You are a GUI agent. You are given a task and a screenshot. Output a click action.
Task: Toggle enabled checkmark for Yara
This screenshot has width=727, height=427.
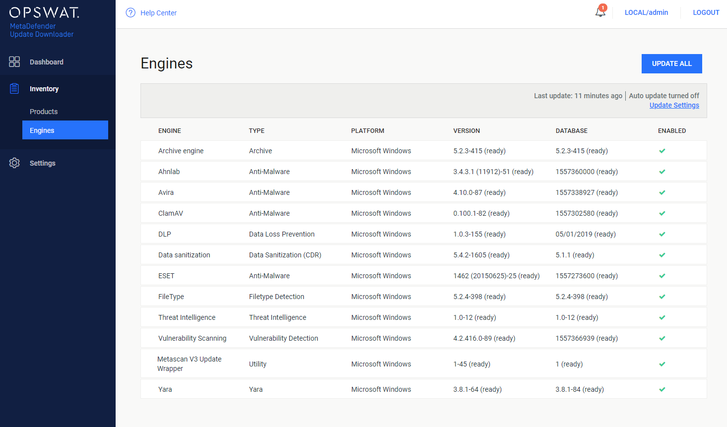(662, 389)
